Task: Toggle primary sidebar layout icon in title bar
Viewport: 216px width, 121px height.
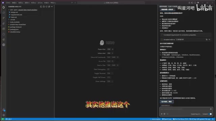Action: (x=192, y=3)
